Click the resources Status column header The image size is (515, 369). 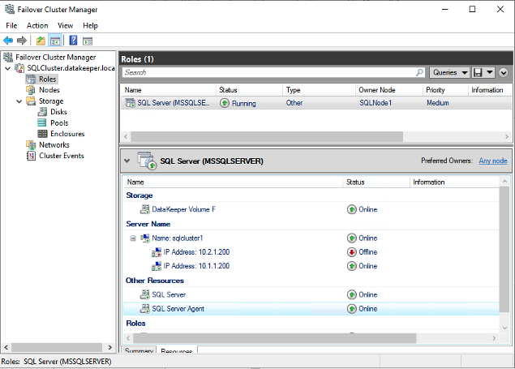click(x=376, y=182)
